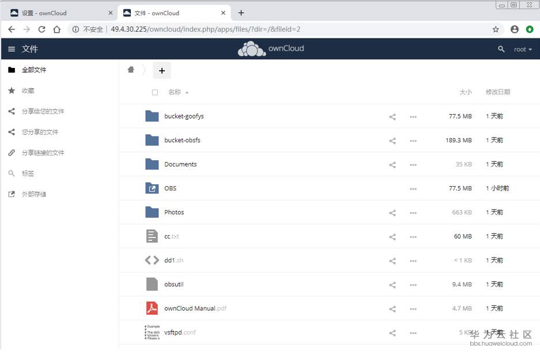Open more actions for Documents
This screenshot has height=352, width=540.
pyautogui.click(x=413, y=165)
